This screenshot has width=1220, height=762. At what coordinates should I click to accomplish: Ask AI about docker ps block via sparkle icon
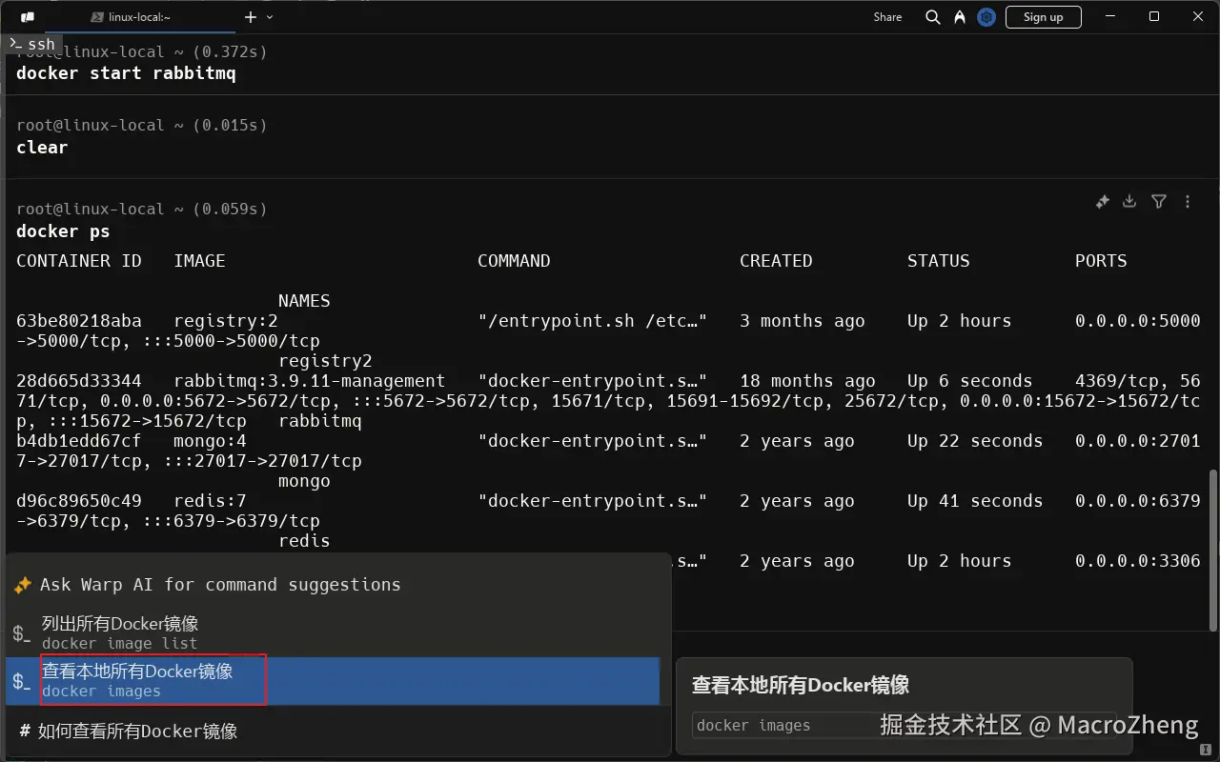click(x=1102, y=202)
